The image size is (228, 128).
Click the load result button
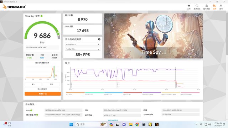(33, 84)
